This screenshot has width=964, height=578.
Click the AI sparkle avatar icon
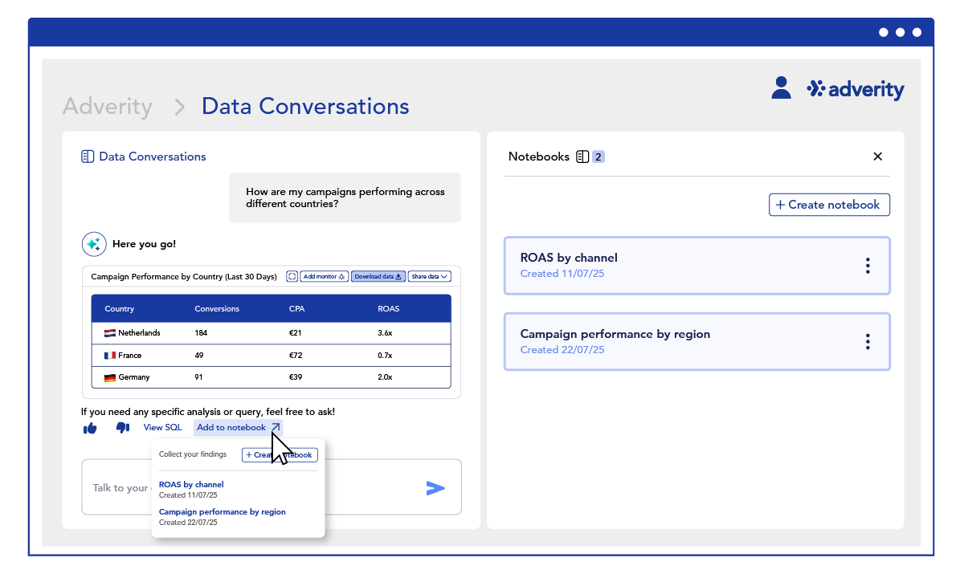click(x=94, y=244)
